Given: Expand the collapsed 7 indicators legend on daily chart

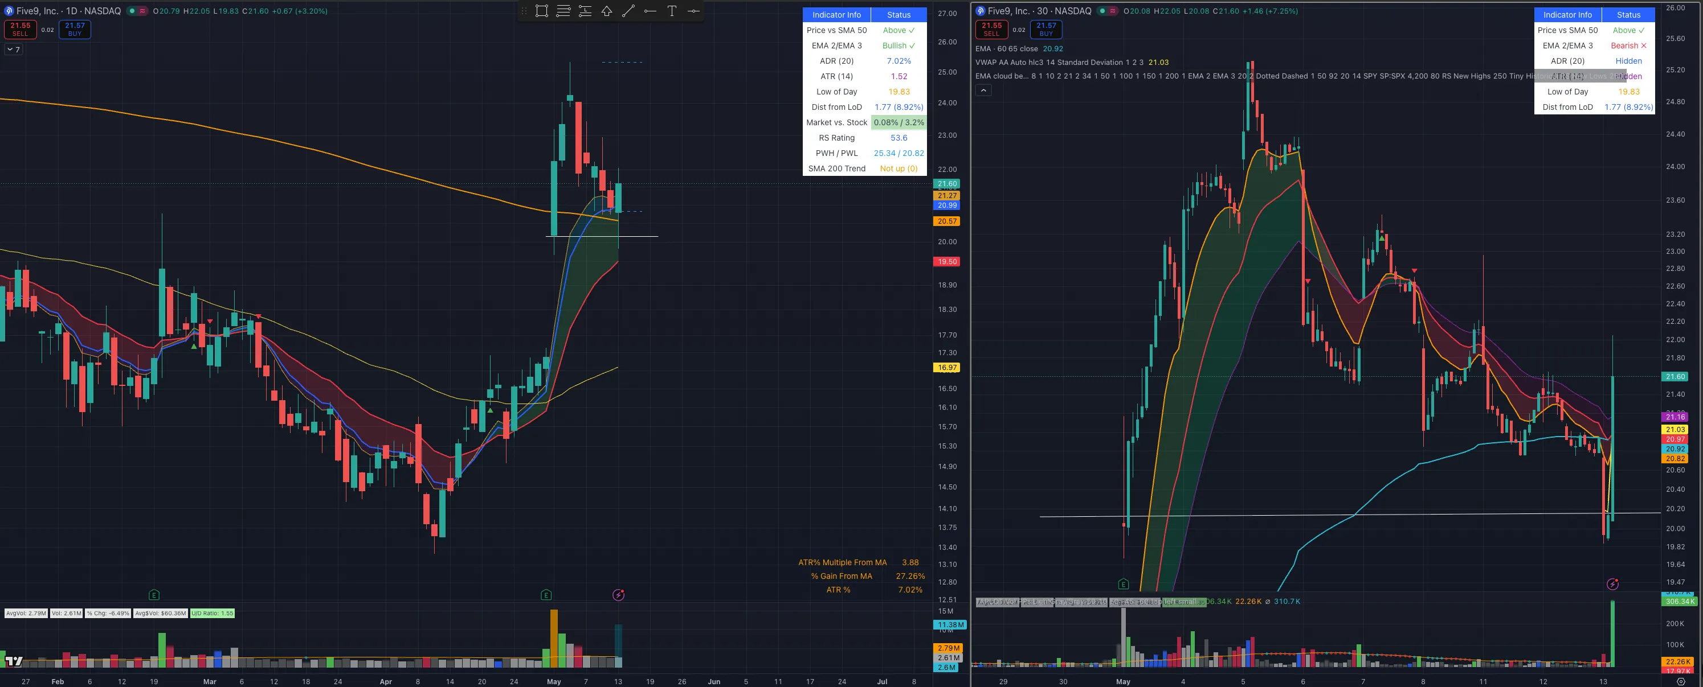Looking at the screenshot, I should click(x=14, y=50).
